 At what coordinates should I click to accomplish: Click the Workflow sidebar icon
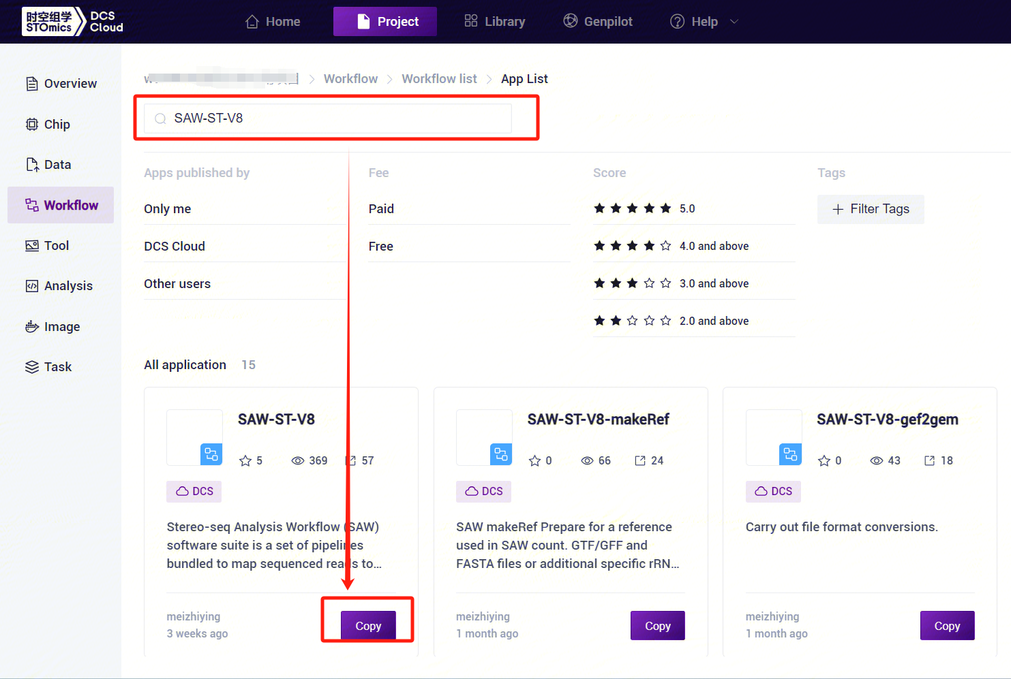point(32,205)
